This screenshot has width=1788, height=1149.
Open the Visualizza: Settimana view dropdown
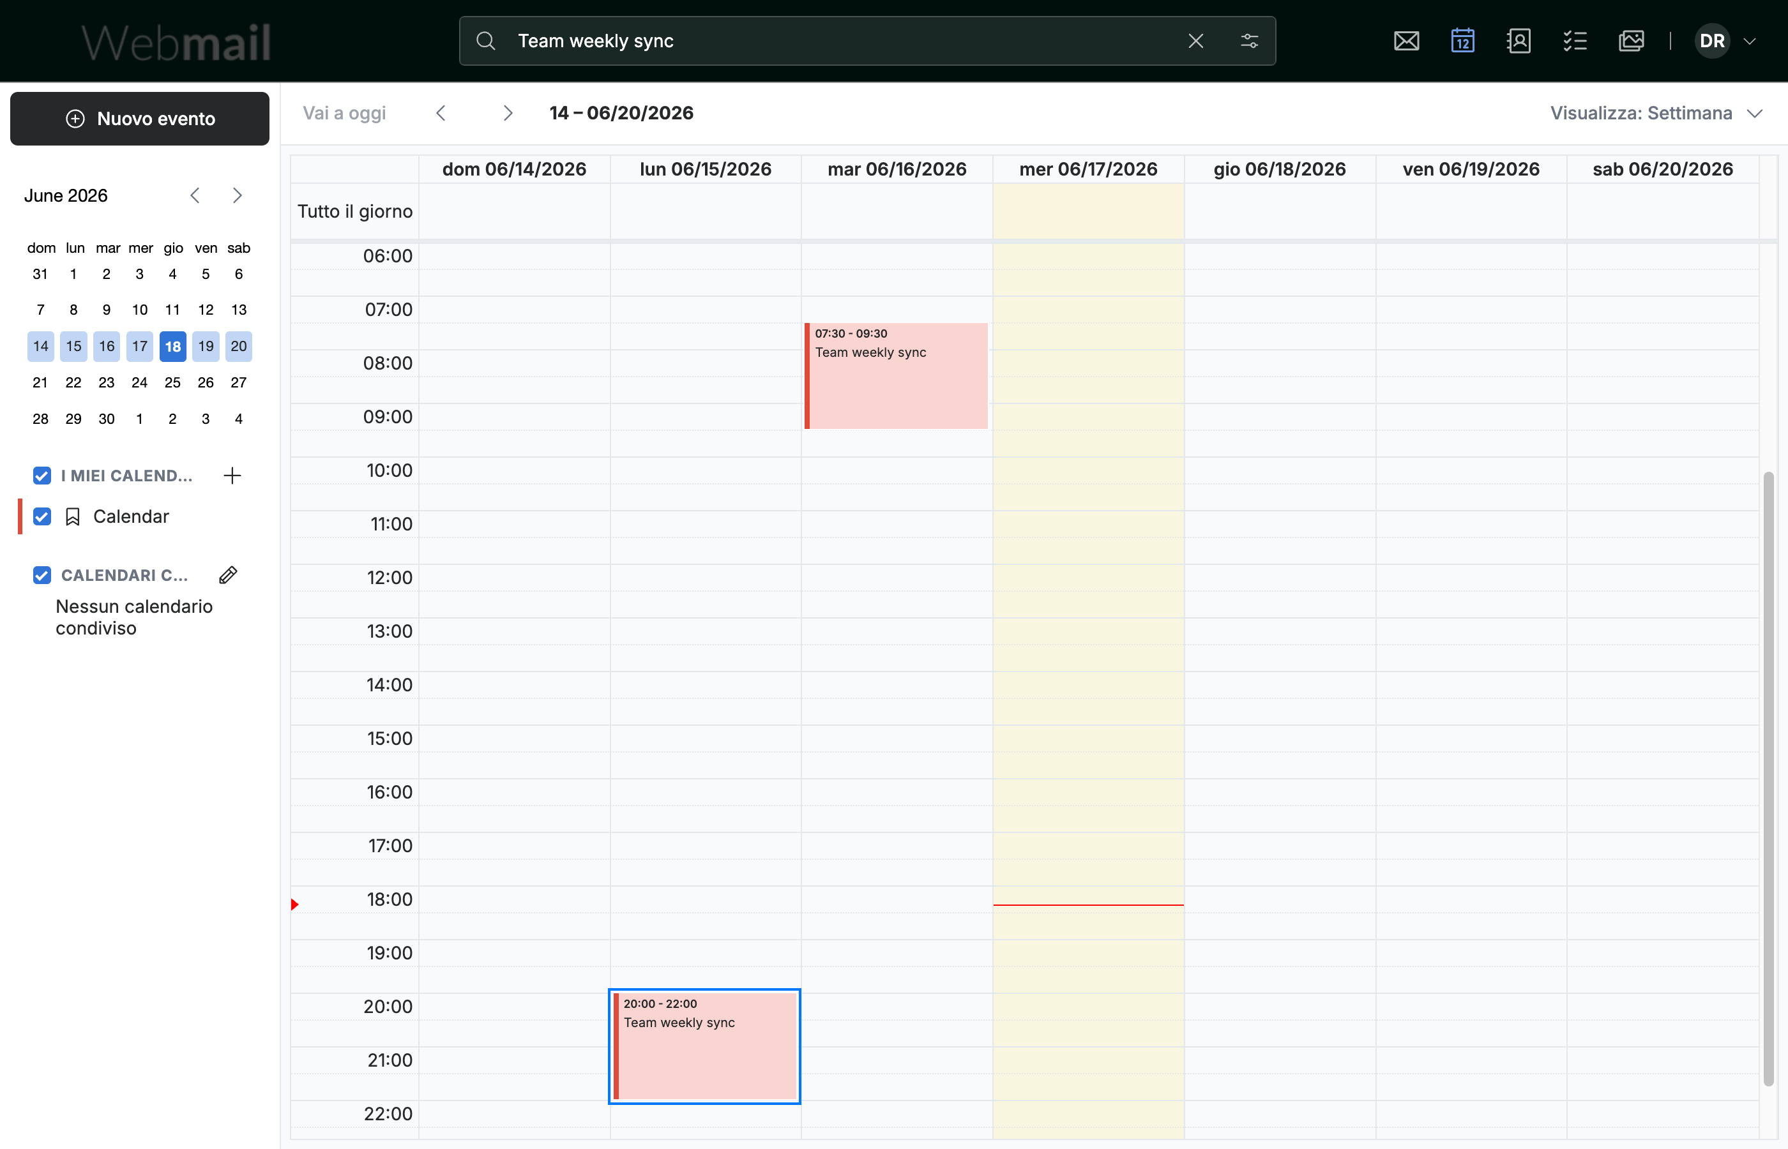(x=1656, y=112)
